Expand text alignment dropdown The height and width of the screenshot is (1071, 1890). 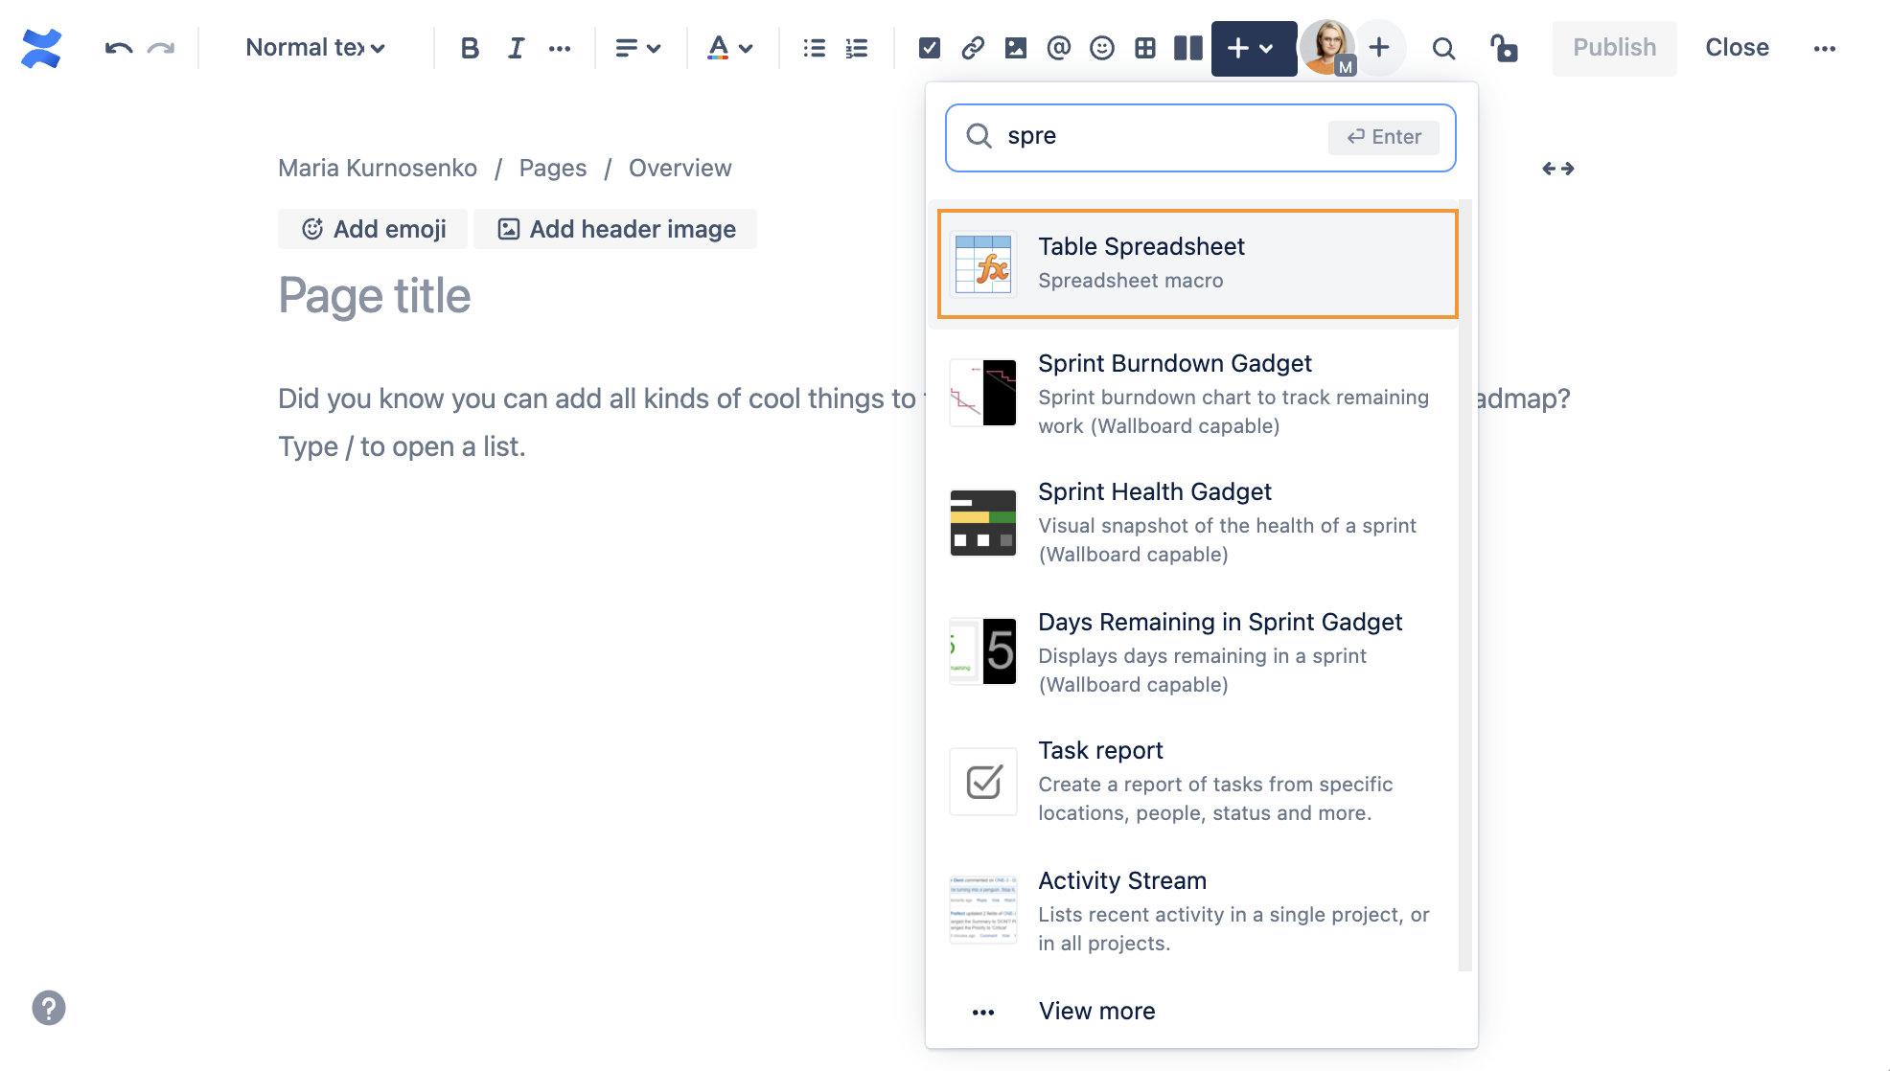point(637,48)
